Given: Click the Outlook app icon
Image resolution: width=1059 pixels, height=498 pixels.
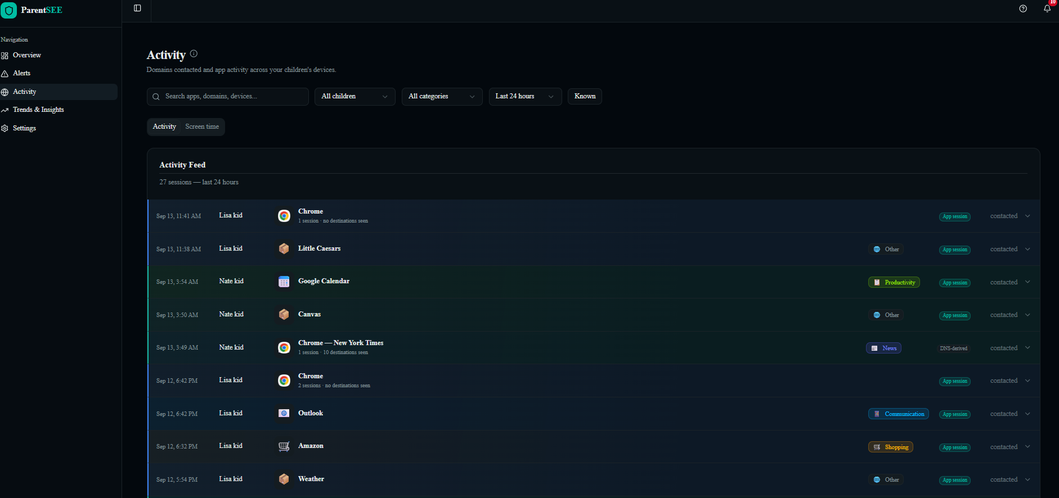Looking at the screenshot, I should click(x=284, y=413).
